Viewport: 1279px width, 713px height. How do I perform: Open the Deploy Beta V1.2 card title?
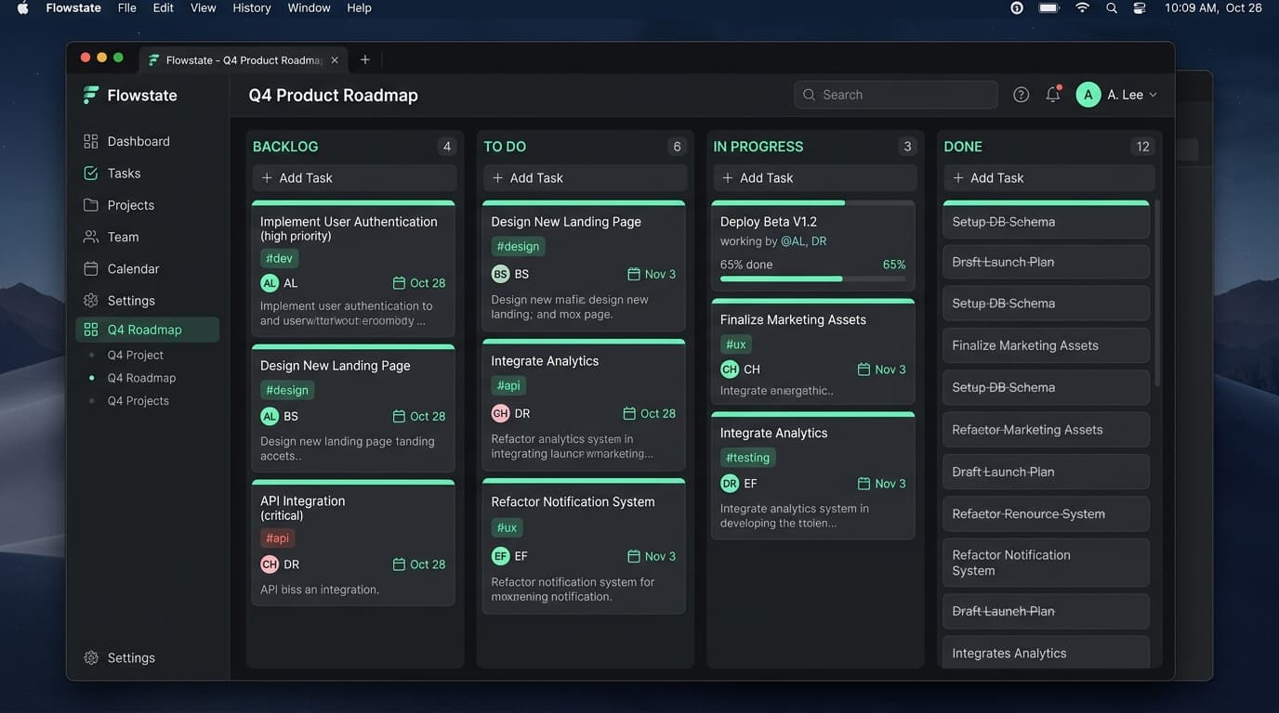point(769,222)
